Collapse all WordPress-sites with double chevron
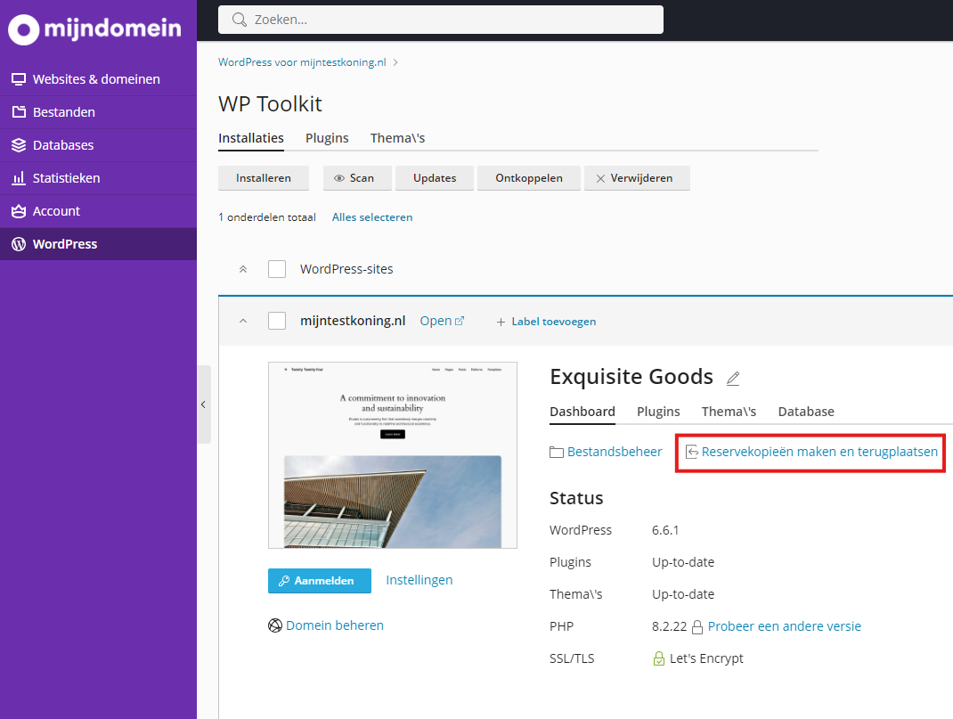 tap(242, 269)
